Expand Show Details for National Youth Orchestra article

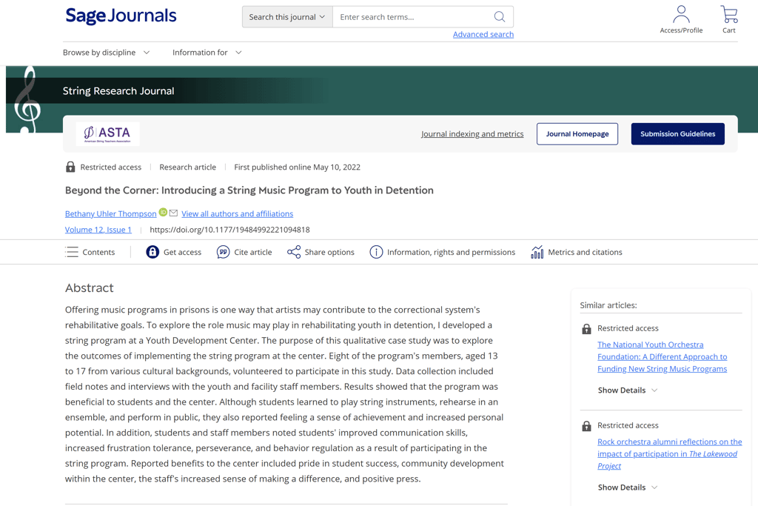pyautogui.click(x=628, y=390)
